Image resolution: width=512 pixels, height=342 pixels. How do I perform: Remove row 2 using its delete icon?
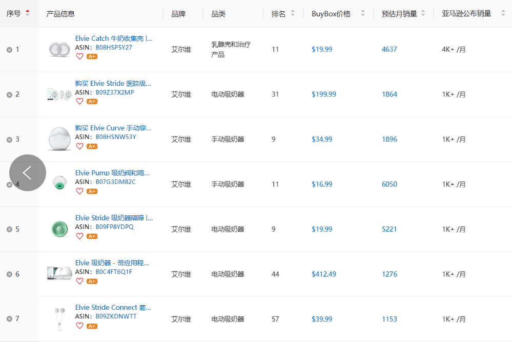(x=8, y=94)
